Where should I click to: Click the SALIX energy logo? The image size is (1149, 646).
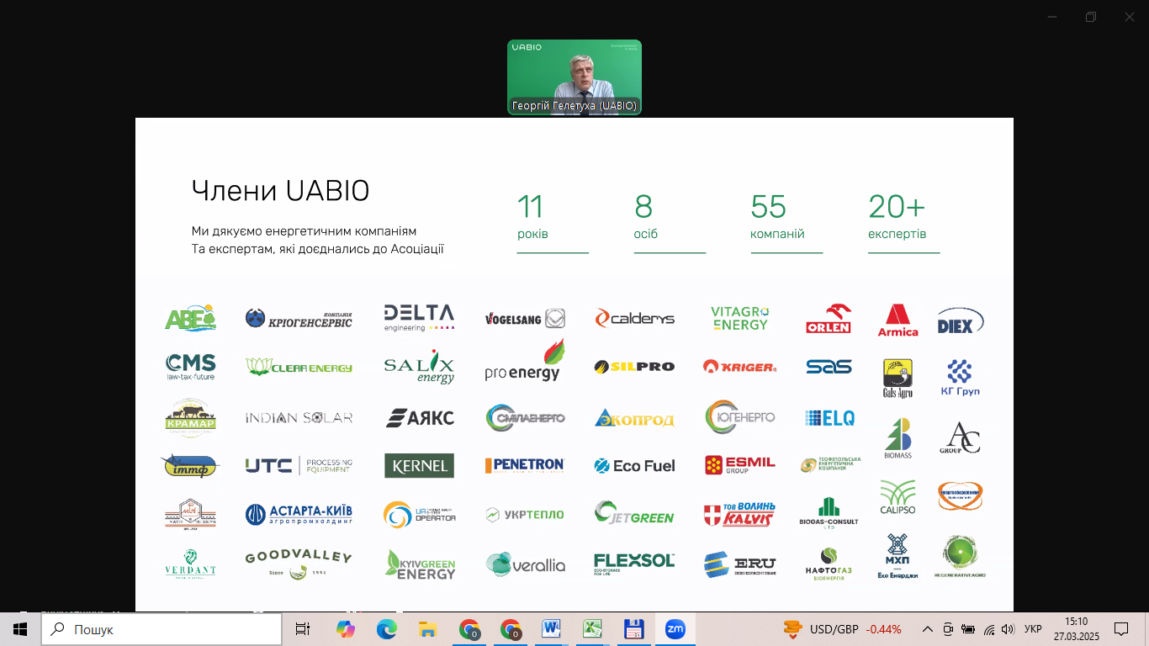click(419, 367)
